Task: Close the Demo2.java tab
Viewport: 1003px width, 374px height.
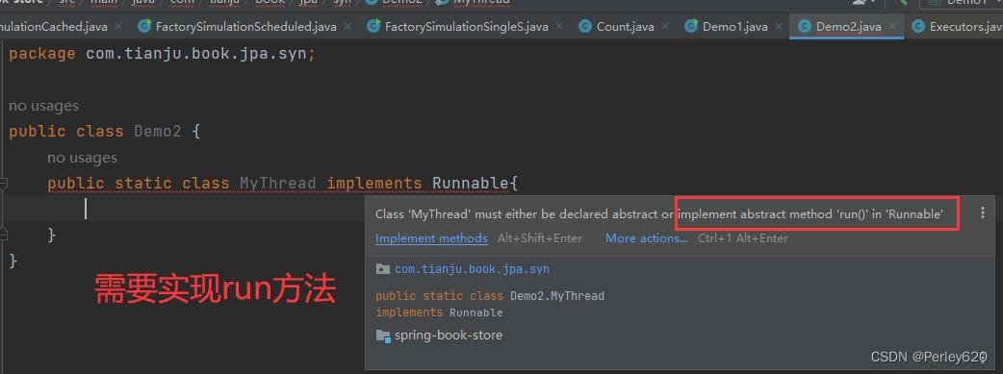Action: tap(893, 27)
